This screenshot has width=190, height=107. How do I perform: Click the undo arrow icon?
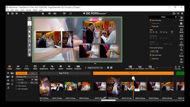[x=23, y=13]
